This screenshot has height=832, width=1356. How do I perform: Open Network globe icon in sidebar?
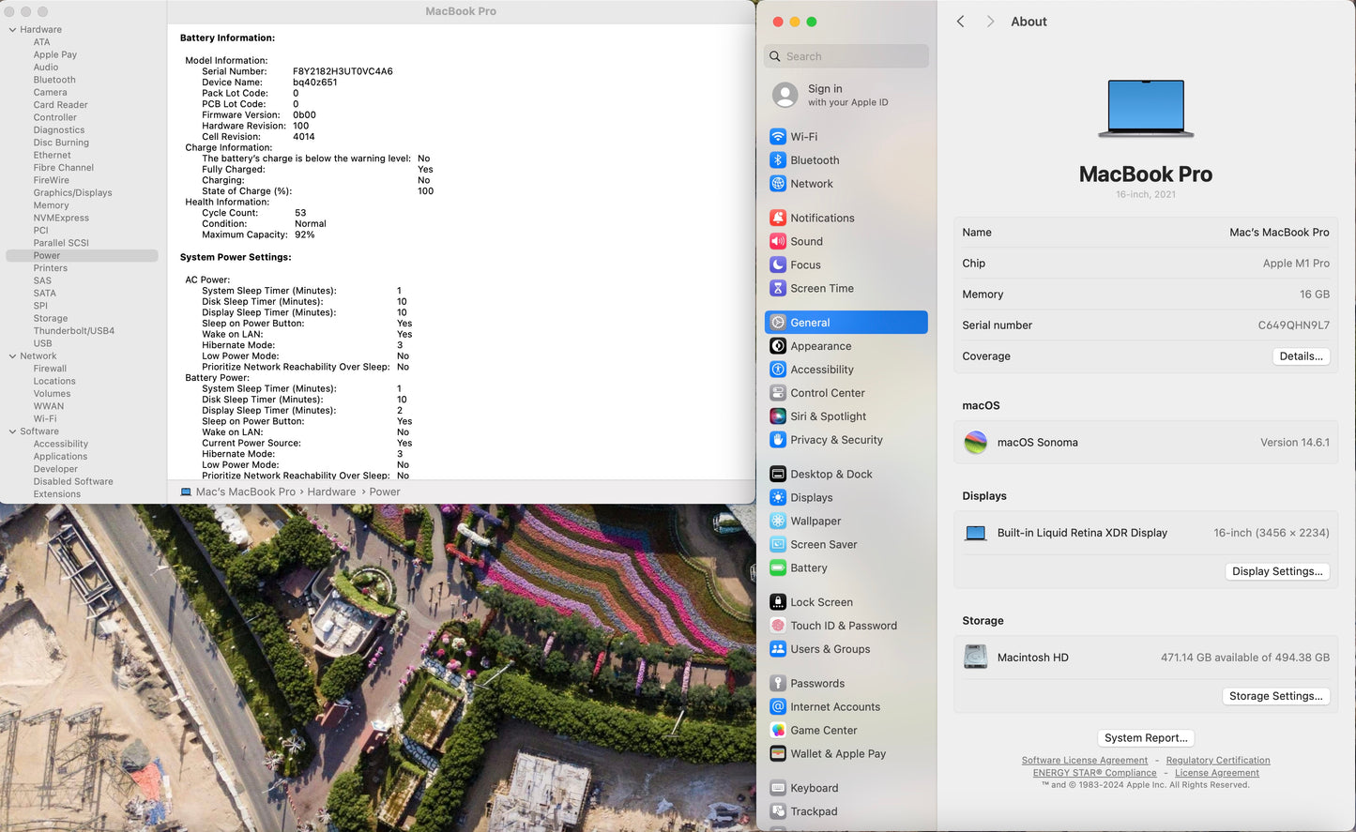[x=778, y=184]
